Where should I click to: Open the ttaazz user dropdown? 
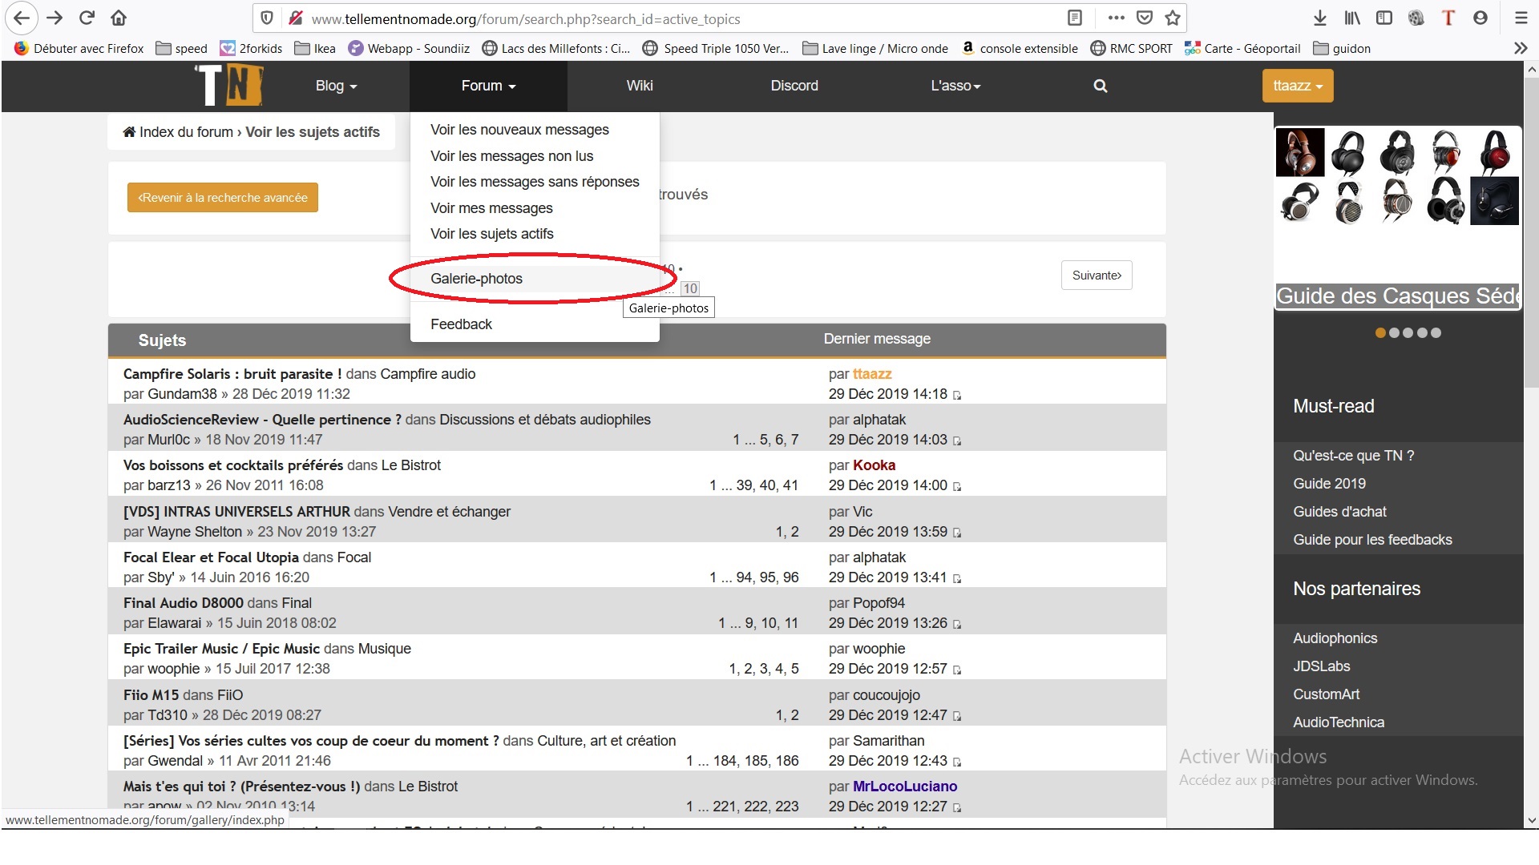coord(1297,86)
